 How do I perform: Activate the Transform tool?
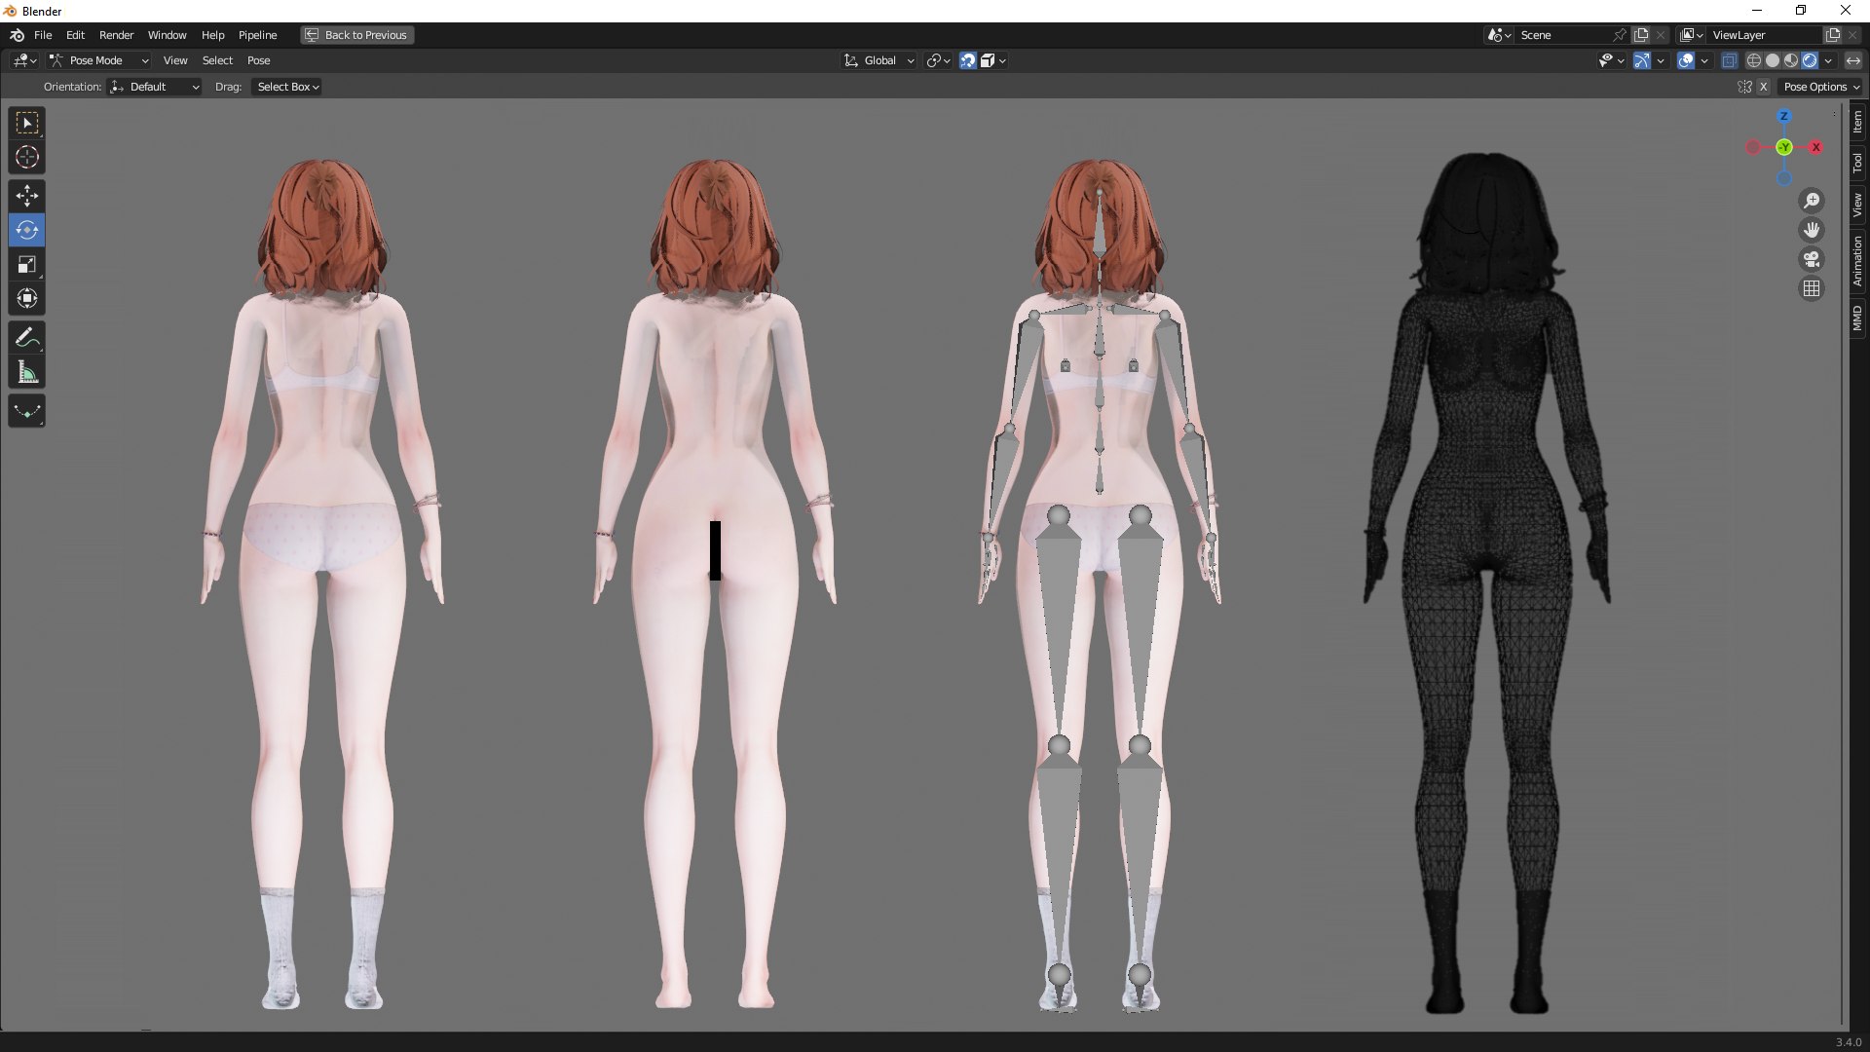(26, 298)
